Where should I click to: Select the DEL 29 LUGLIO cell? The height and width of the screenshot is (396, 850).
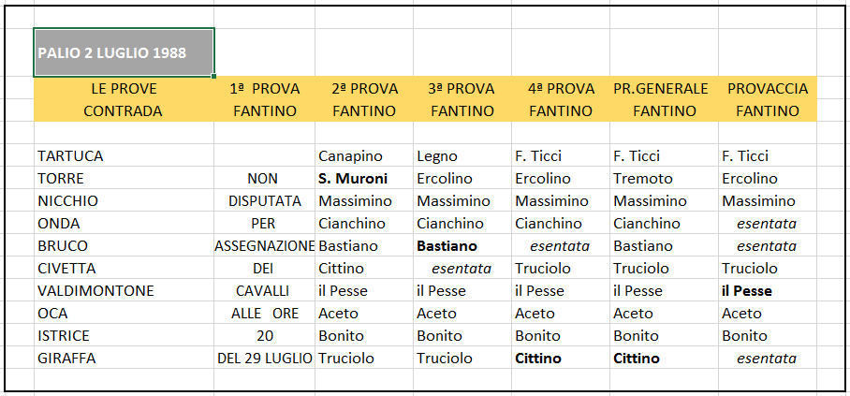265,358
